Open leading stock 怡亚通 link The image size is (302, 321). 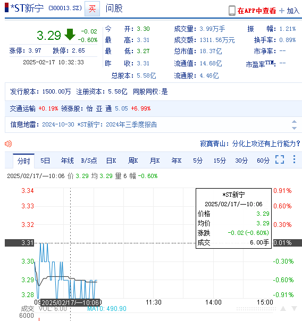(99, 108)
